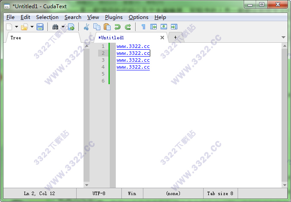Save the file with the floppy icon

[x=40, y=27]
